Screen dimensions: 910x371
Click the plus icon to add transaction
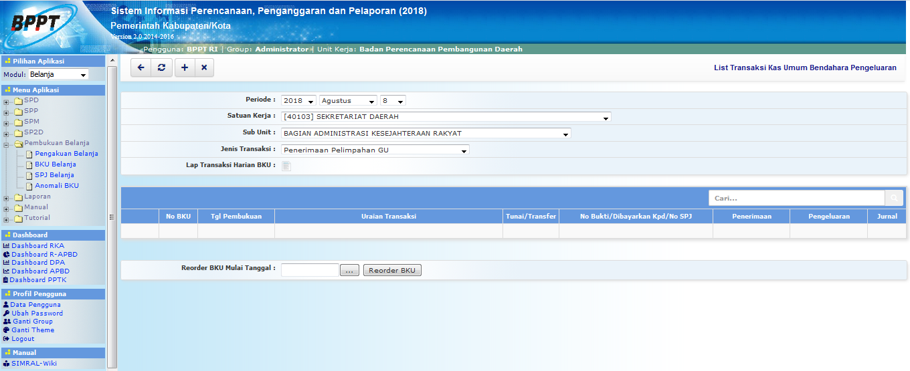click(185, 68)
